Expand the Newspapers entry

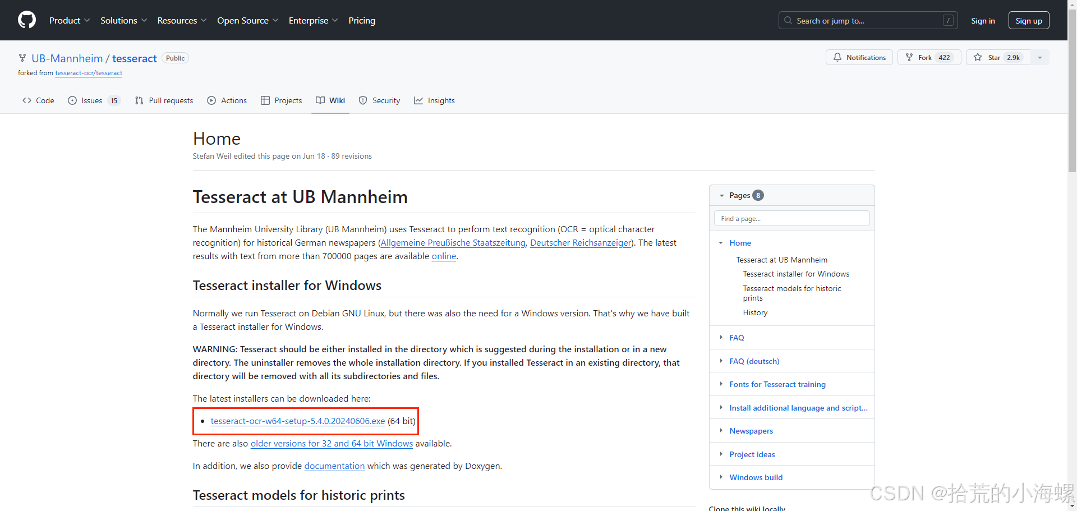pyautogui.click(x=721, y=431)
